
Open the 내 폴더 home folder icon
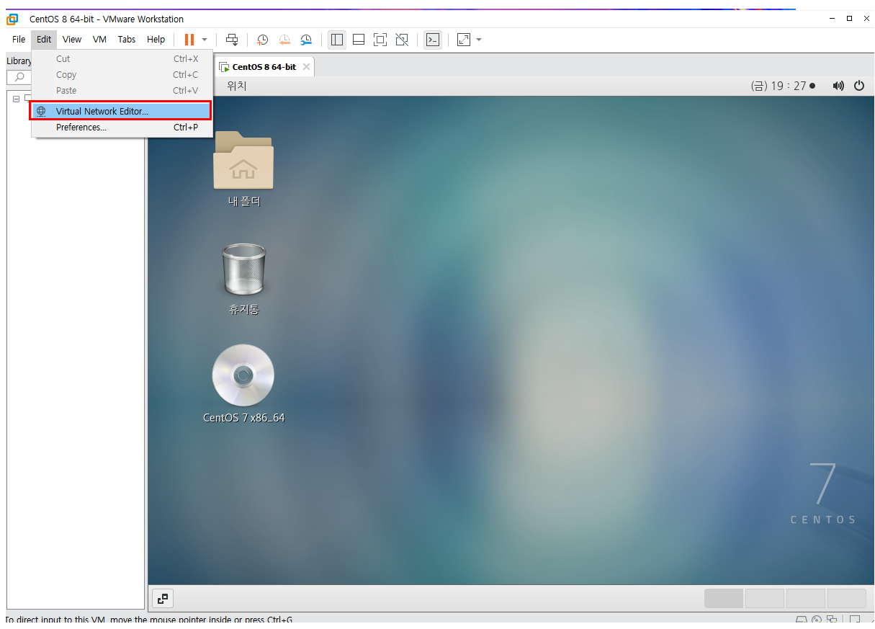[243, 170]
